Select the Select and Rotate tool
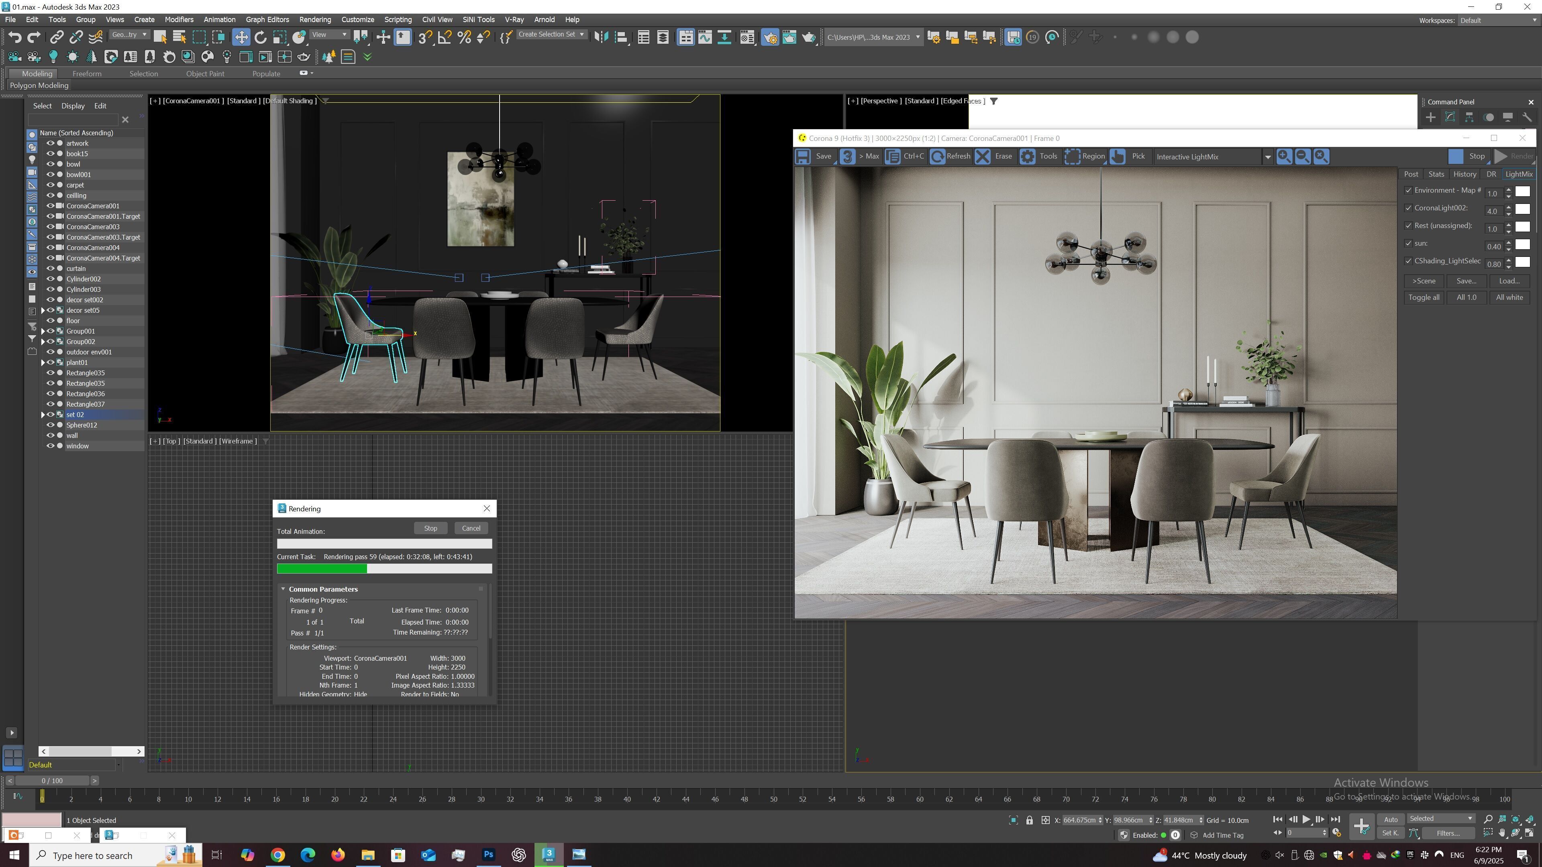 pos(260,37)
